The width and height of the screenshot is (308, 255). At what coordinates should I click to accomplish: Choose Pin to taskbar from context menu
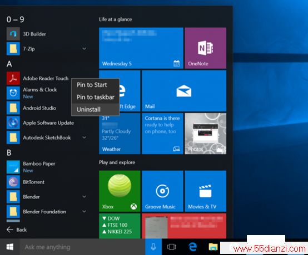96,97
